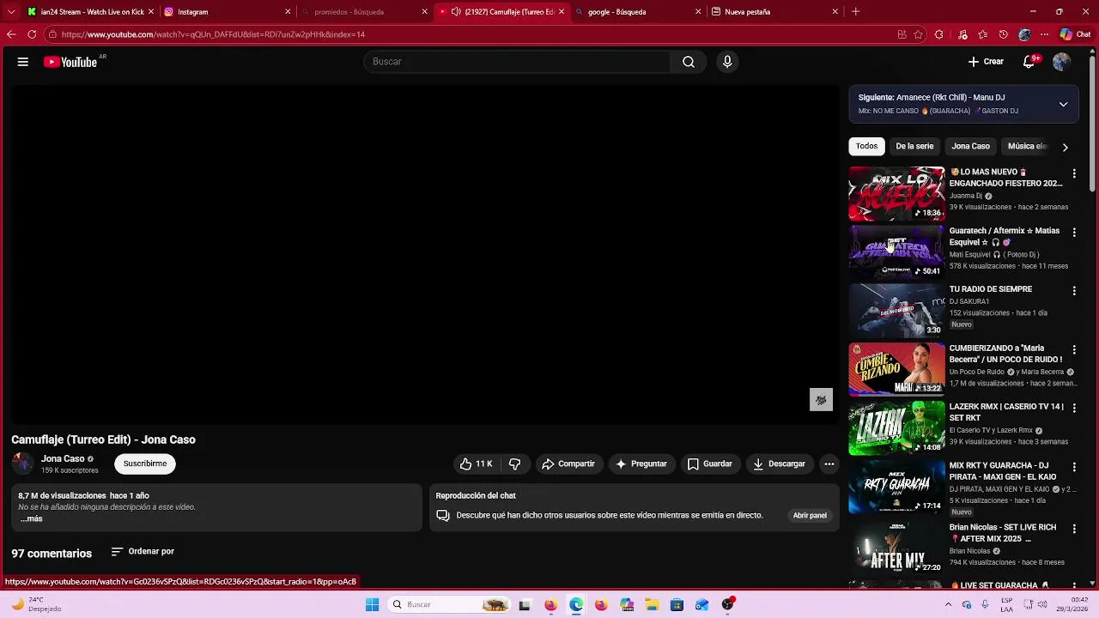The height and width of the screenshot is (618, 1099).
Task: Save video with Guardar button
Action: 709,463
